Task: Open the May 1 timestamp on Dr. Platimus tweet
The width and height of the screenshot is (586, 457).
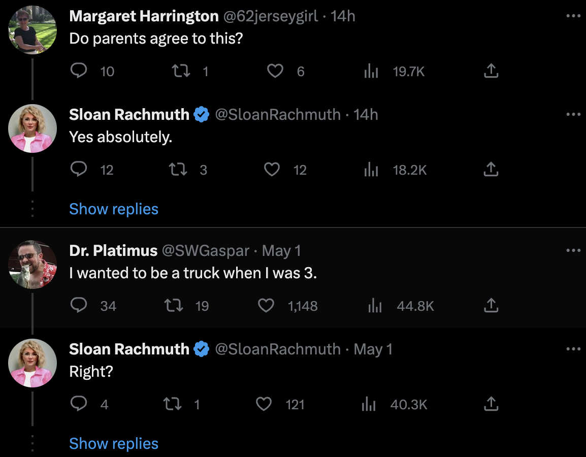Action: [281, 250]
